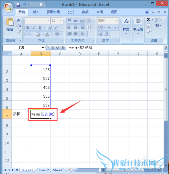169x174 pixels.
Task: Cancel formula entry with X
Action: coord(53,48)
